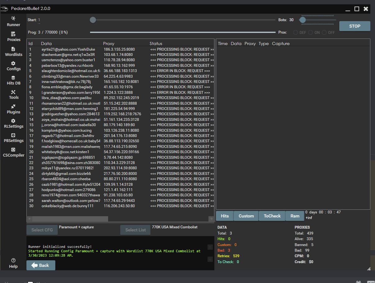Select the OFF proxy mode radio button
This screenshot has width=375, height=283.
click(x=324, y=33)
